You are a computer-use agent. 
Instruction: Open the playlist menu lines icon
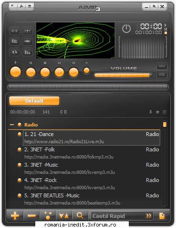pos(165,112)
